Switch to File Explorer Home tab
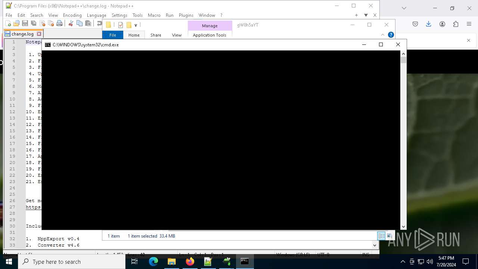 (134, 35)
